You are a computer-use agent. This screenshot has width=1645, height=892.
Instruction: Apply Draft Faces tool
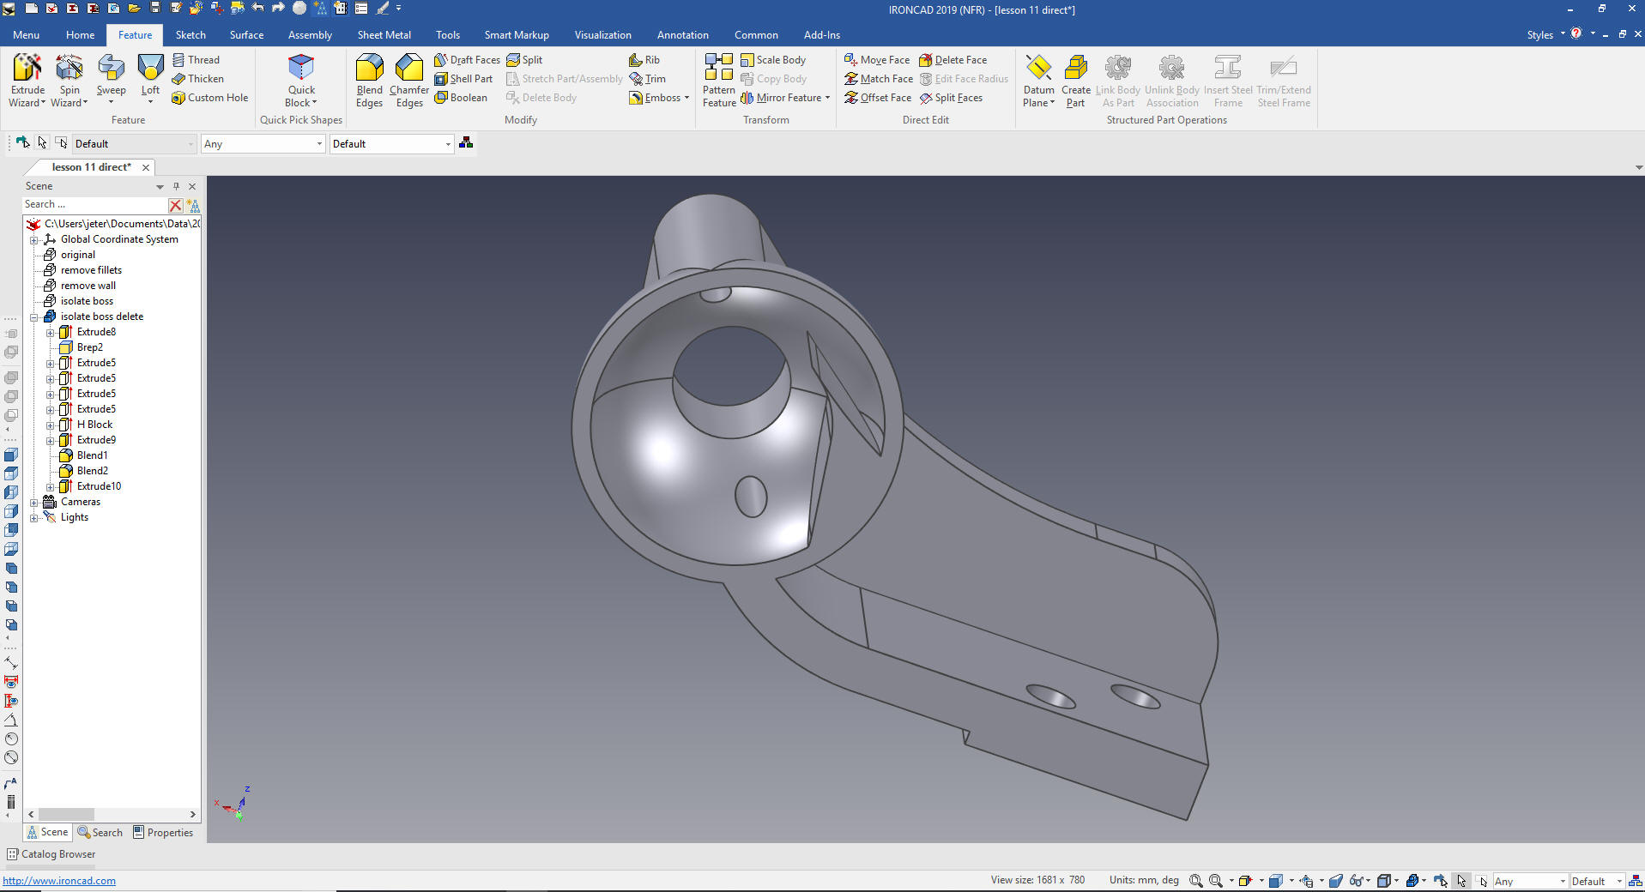tap(467, 60)
